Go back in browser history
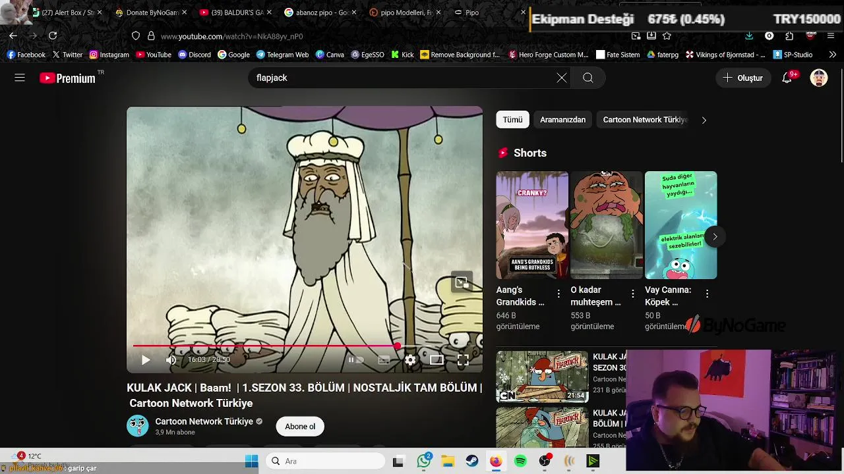The height and width of the screenshot is (474, 844). (13, 36)
